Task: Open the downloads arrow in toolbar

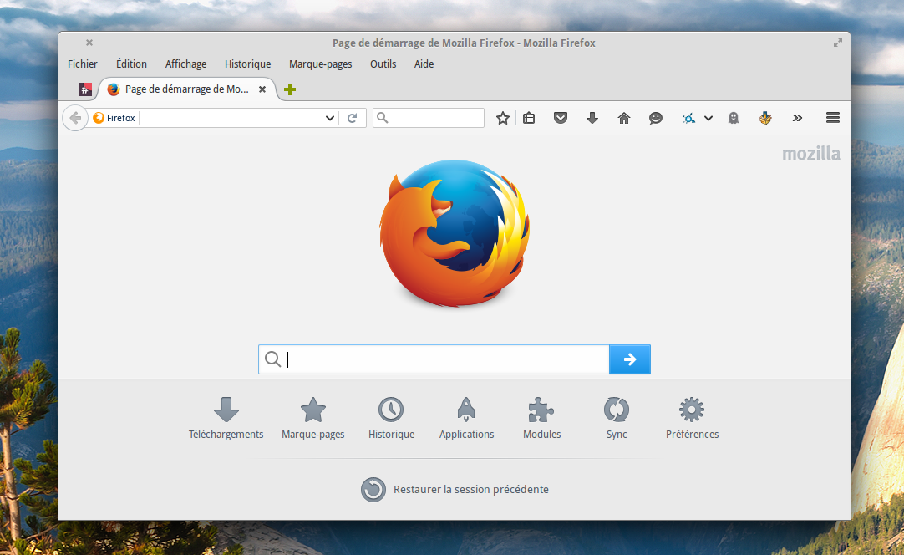Action: pos(592,118)
